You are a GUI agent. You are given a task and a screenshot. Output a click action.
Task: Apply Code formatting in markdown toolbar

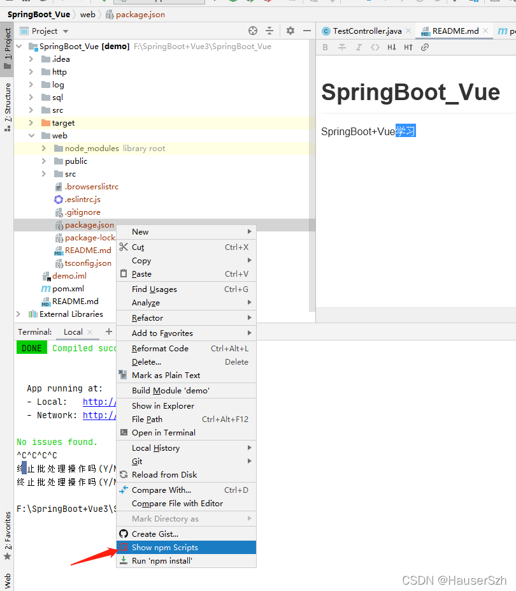point(375,47)
